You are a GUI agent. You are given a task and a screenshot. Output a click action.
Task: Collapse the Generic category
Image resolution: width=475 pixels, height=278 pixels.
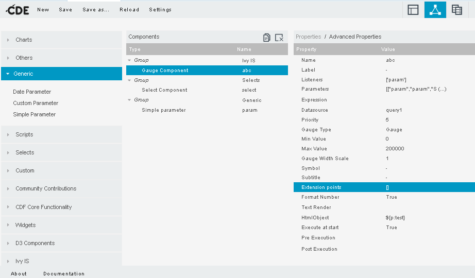point(61,74)
